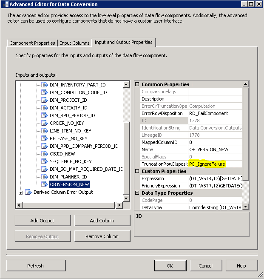Screen dimensions: 264x279
Task: Click the DIM_PLANNER_ID column icon
Action: 45,177
